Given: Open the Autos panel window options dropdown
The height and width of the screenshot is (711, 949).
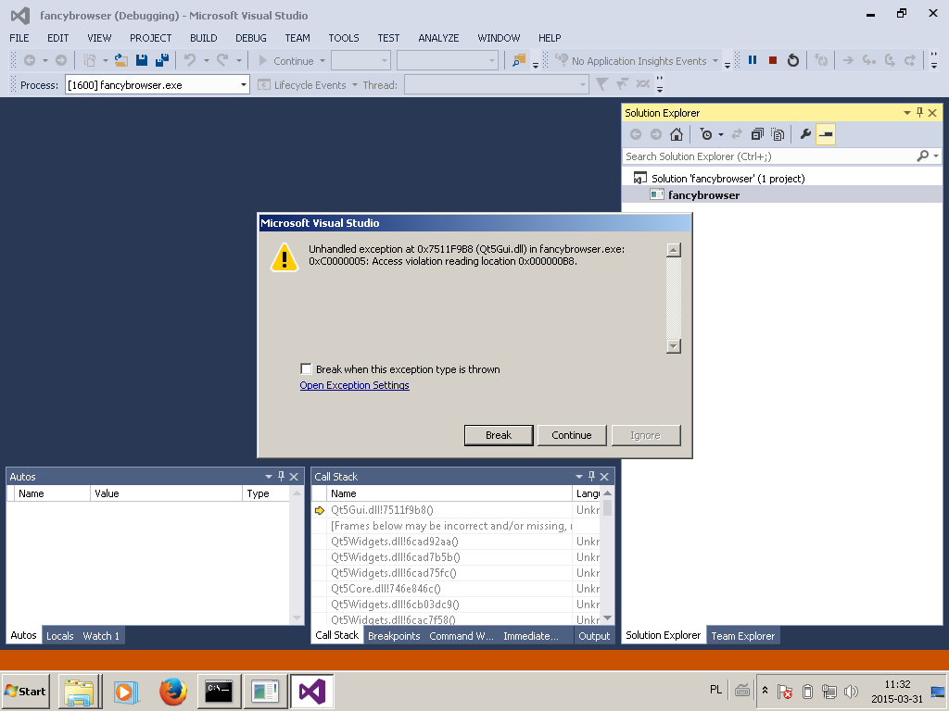Looking at the screenshot, I should [x=268, y=477].
